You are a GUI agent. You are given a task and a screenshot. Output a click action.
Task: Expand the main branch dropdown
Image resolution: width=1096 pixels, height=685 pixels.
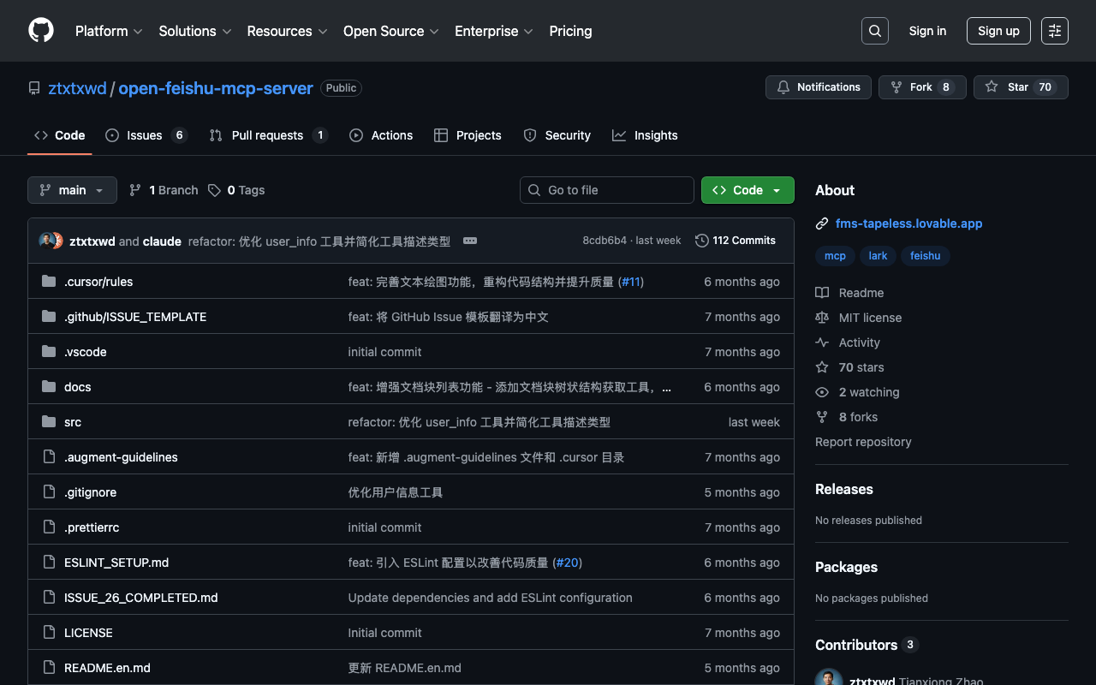[72, 190]
